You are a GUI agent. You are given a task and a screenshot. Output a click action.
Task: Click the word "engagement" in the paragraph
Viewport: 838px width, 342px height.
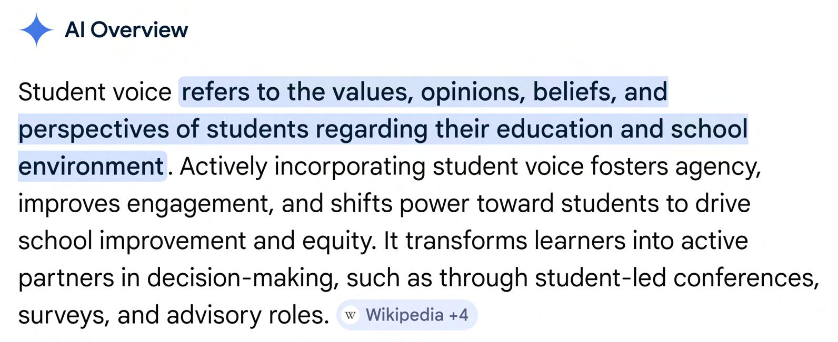[198, 204]
